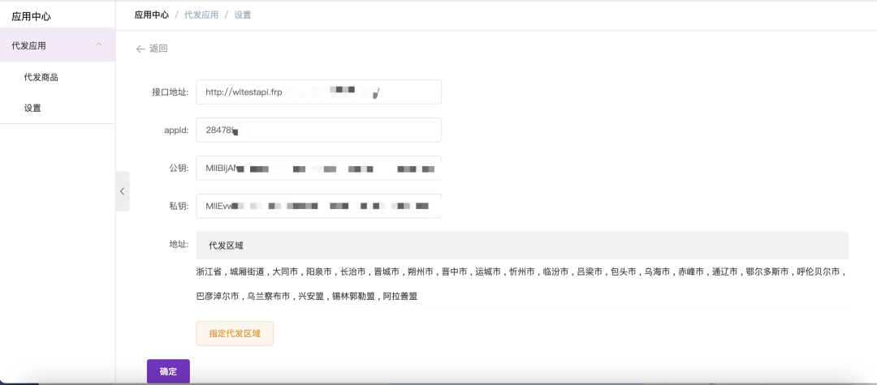Click the 公钥 field label
This screenshot has width=877, height=385.
(179, 168)
